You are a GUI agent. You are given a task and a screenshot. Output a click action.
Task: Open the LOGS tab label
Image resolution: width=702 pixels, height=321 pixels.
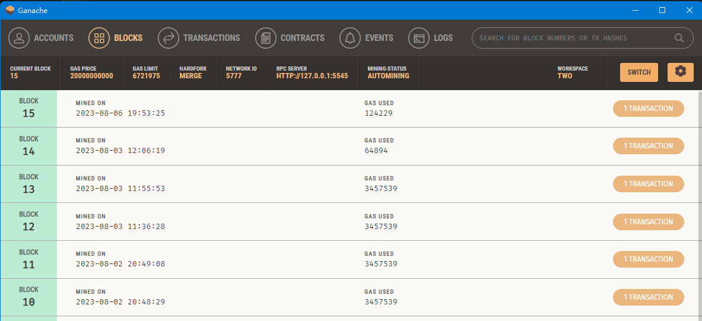pyautogui.click(x=443, y=38)
